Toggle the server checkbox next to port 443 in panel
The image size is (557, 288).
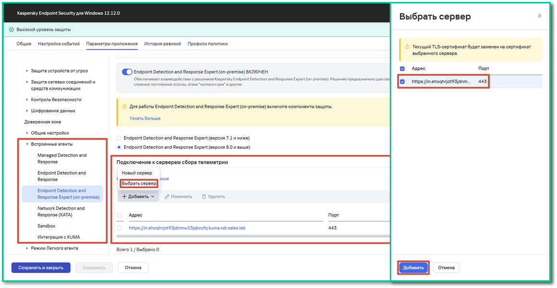[402, 82]
